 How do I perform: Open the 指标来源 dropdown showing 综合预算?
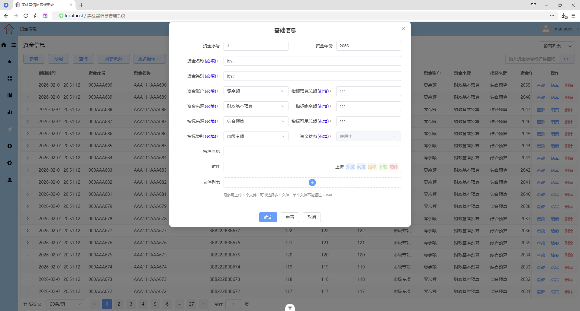pos(256,121)
